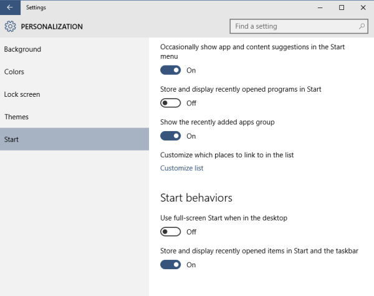Close the Settings window
The width and height of the screenshot is (374, 296).
click(363, 7)
